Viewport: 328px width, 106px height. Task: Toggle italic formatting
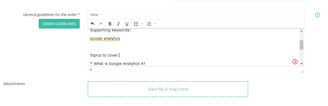coord(118,24)
